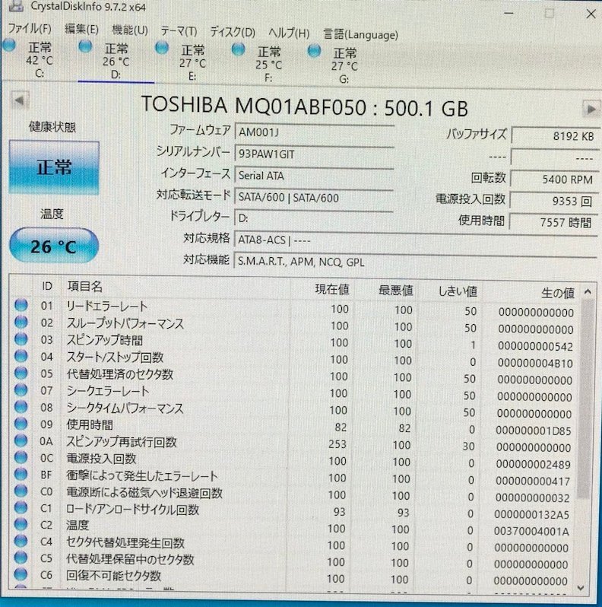The image size is (602, 607).
Task: Click the 26 °C temperature button
Action: [x=54, y=246]
